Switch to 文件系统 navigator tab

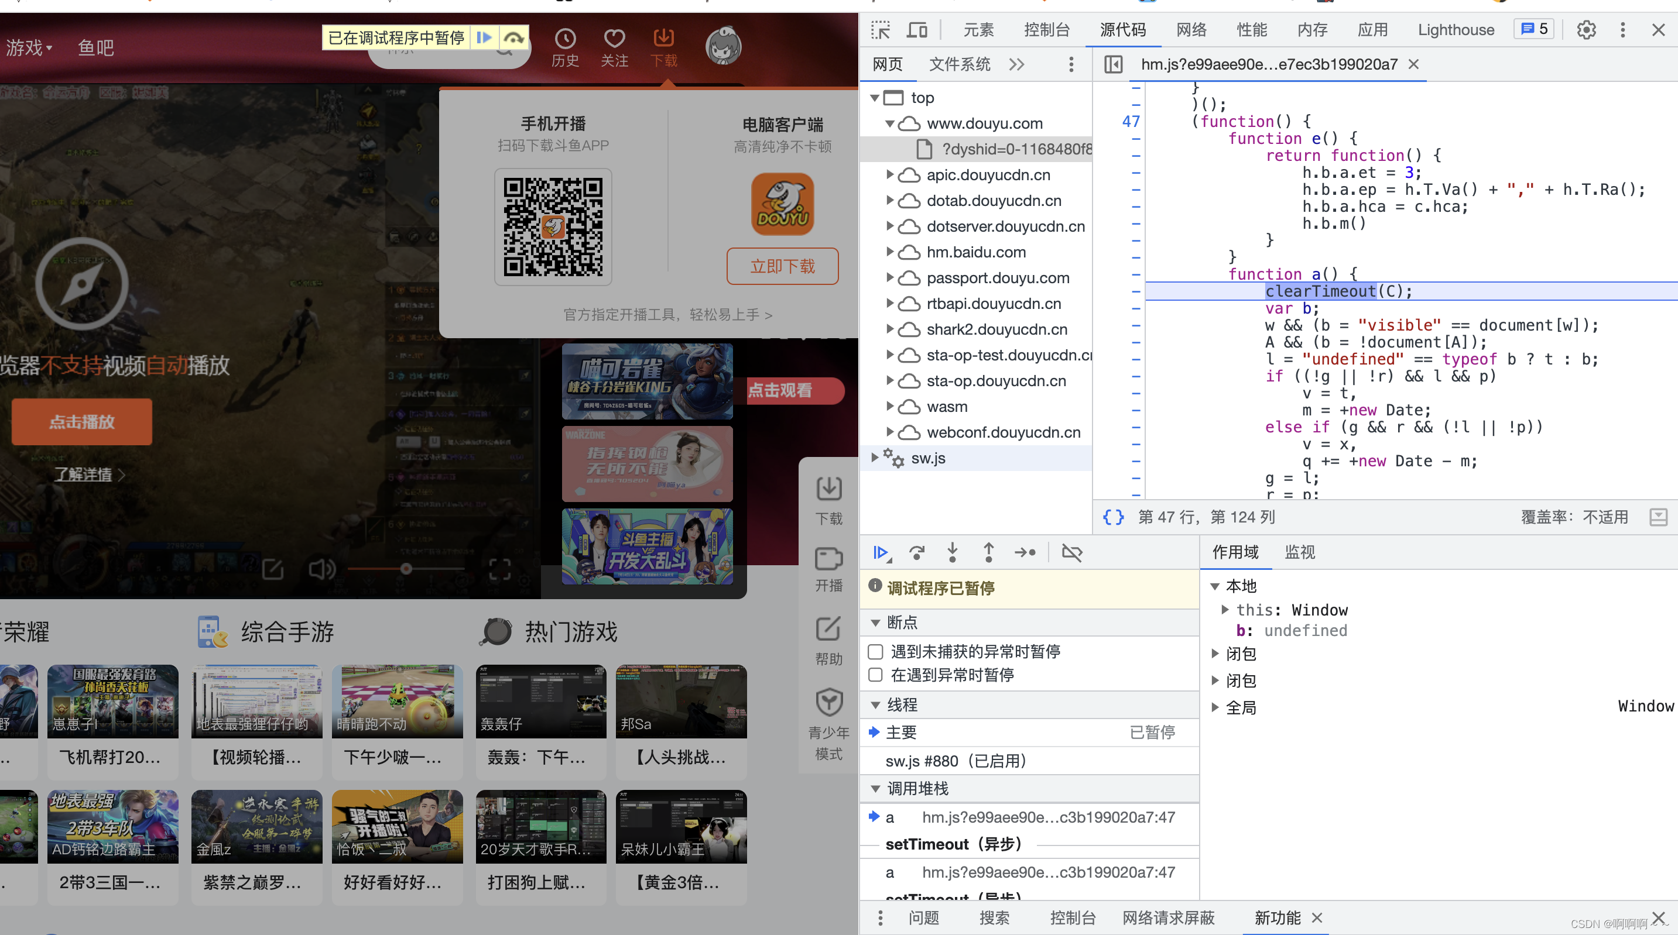point(959,64)
